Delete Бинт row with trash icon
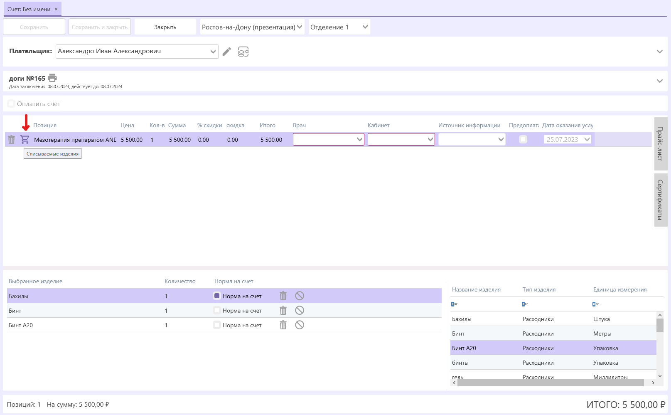This screenshot has width=671, height=415. [283, 310]
